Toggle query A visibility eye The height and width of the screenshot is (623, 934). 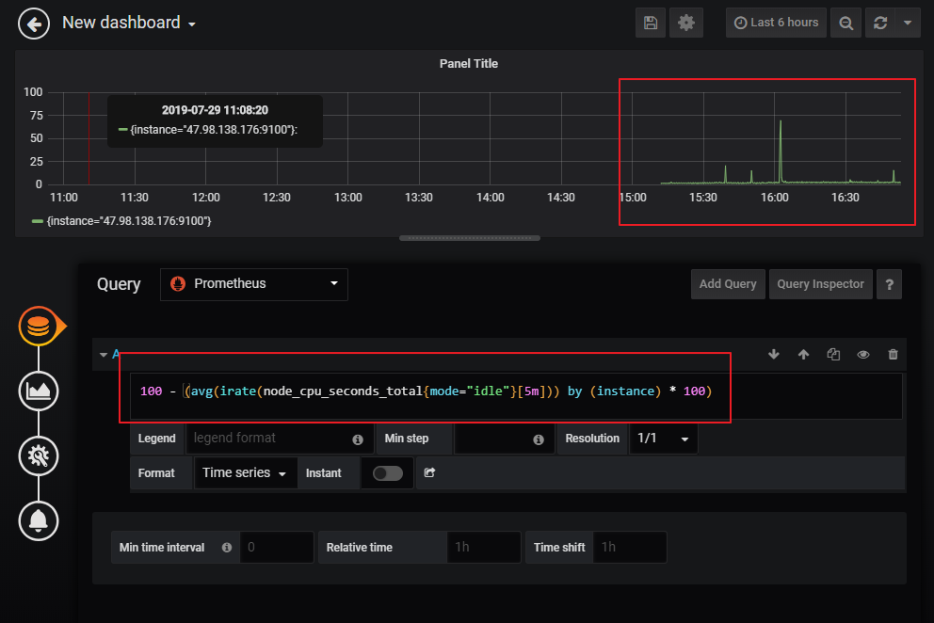[863, 355]
